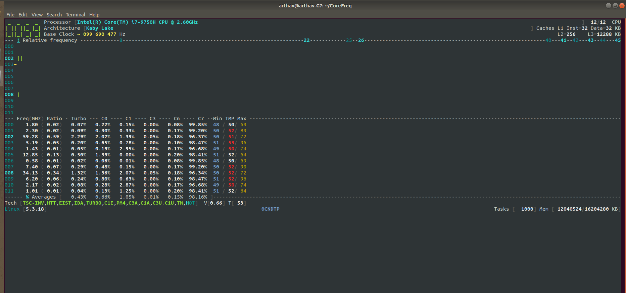Screen dimensions: 626x293
Task: Click ratio marker 41 on frequency scale
Action: (564, 40)
